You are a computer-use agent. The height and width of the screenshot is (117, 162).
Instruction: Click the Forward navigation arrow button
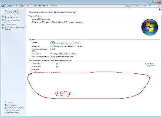coord(6,6)
